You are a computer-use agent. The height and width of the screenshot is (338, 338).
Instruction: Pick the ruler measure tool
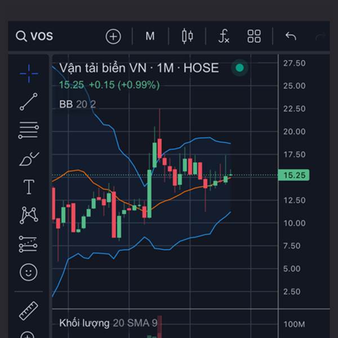29,310
